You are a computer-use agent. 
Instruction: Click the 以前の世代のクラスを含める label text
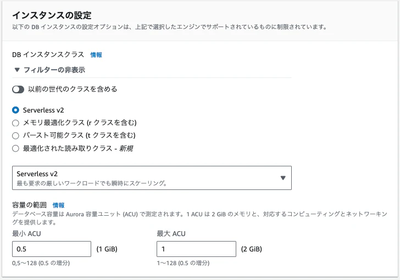pyautogui.click(x=73, y=89)
